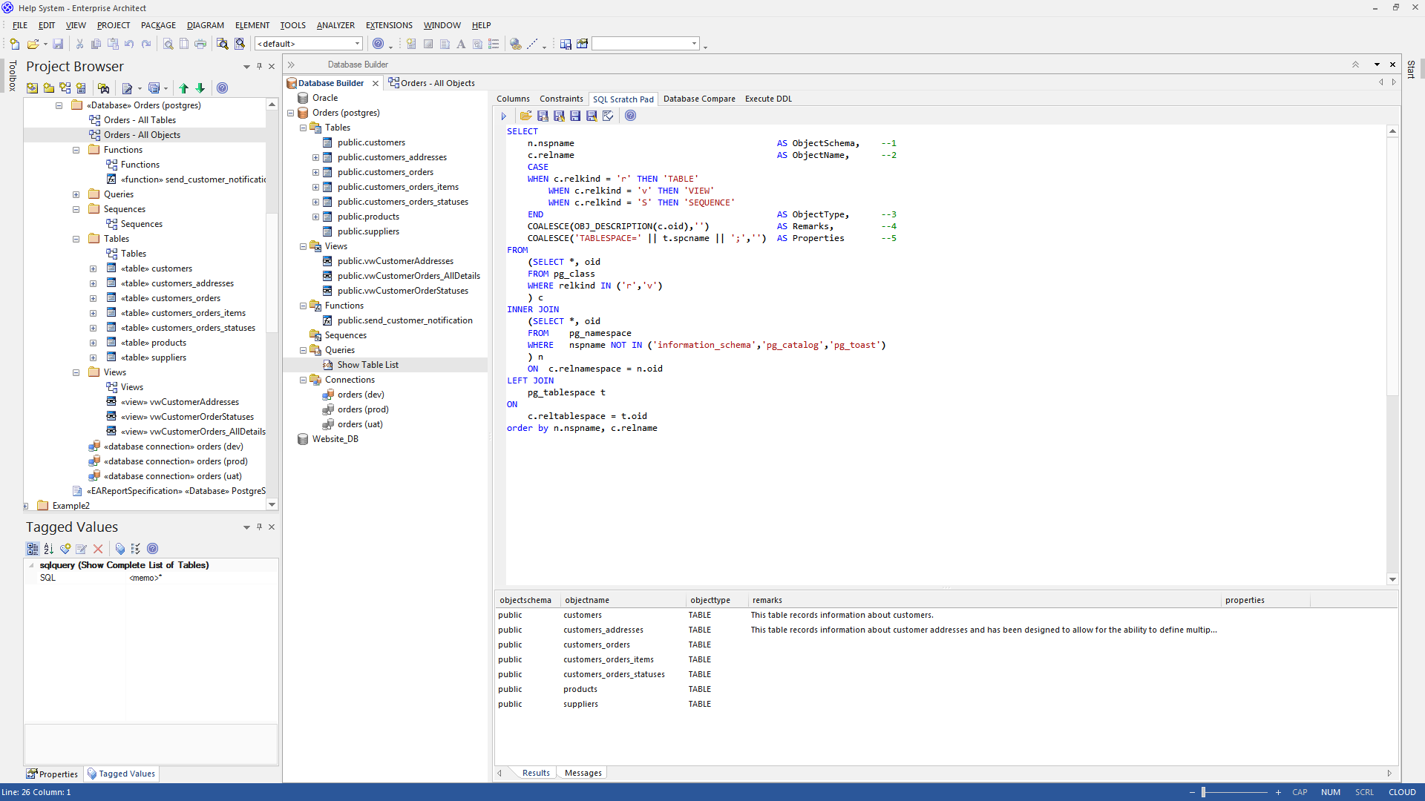Viewport: 1425px width, 801px height.
Task: Click the green move down arrow in Project Browser
Action: [200, 88]
